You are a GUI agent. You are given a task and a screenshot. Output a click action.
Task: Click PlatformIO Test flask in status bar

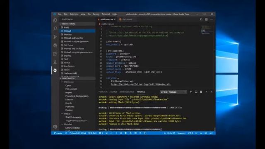coord(131,133)
